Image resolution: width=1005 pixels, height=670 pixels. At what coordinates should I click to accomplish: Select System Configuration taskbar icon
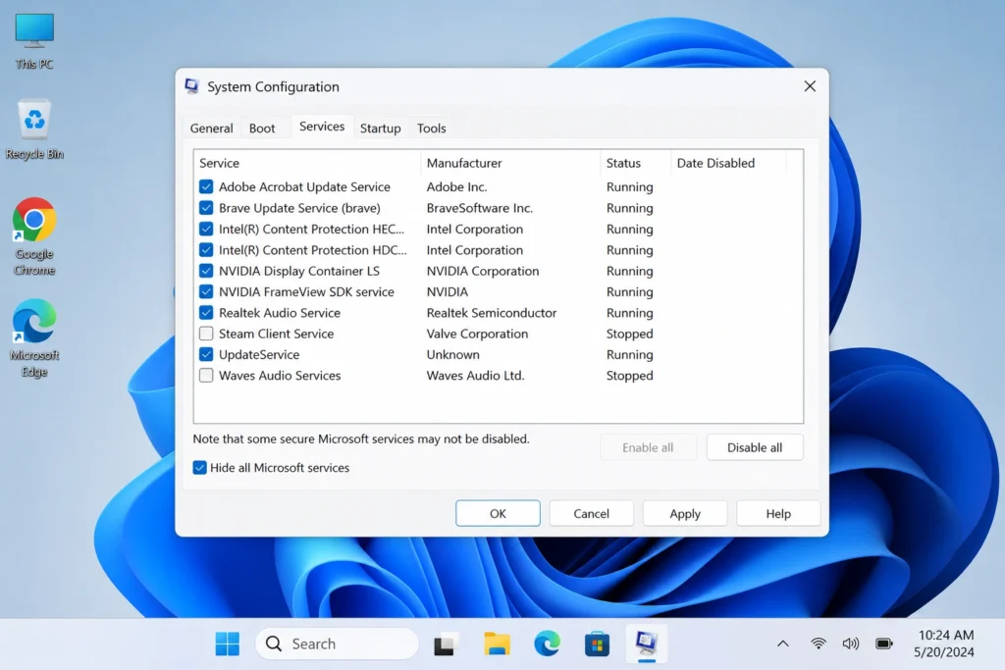click(x=647, y=644)
